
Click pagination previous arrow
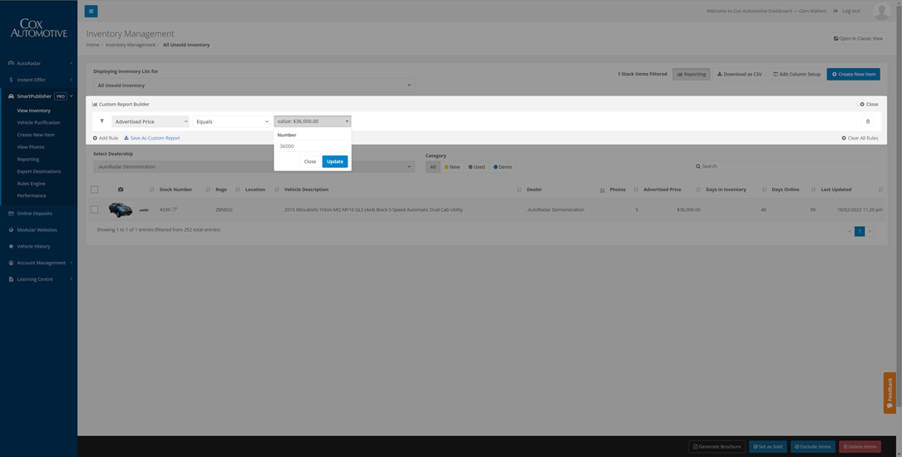(x=850, y=231)
